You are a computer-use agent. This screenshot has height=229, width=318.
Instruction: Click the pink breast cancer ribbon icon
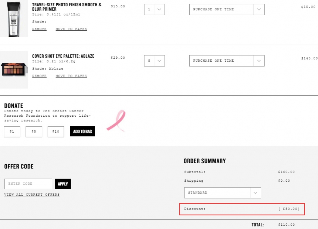[116, 120]
